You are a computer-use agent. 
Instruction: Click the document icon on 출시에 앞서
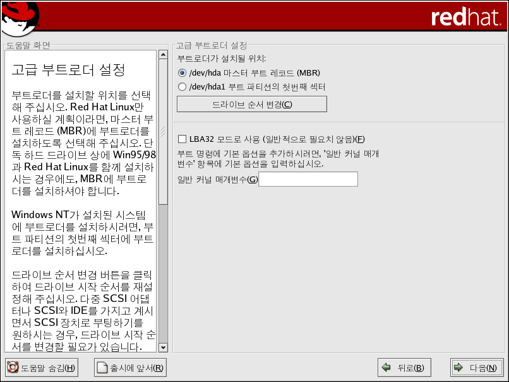pos(102,368)
